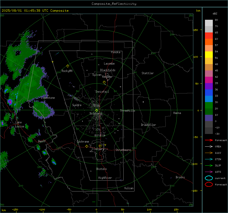Click the Sundre label

pyautogui.click(x=77, y=105)
